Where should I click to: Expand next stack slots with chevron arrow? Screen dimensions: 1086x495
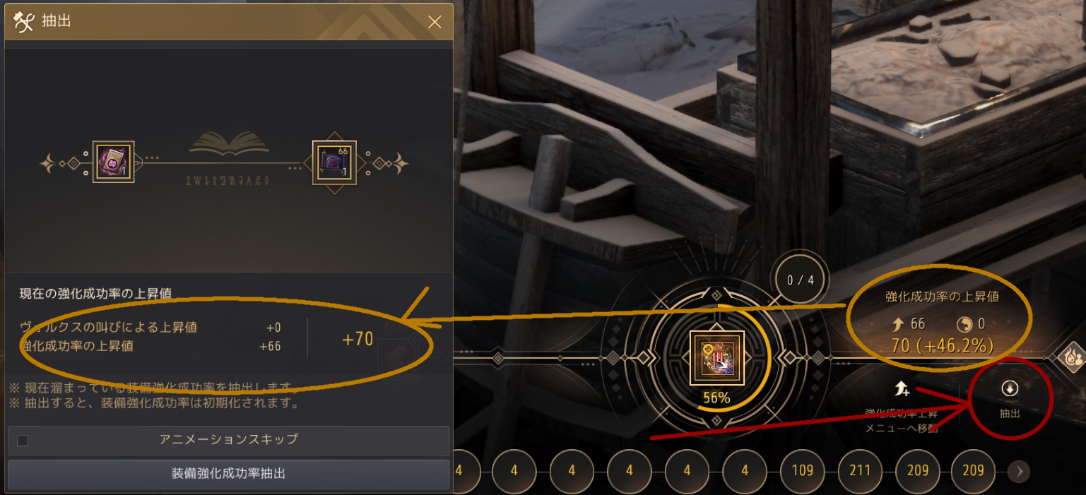1018,471
